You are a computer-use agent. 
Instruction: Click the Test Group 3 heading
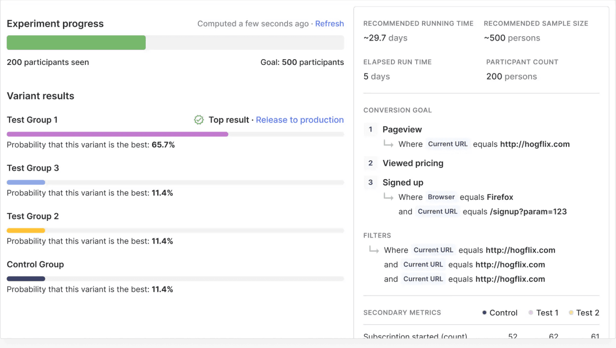pyautogui.click(x=33, y=168)
